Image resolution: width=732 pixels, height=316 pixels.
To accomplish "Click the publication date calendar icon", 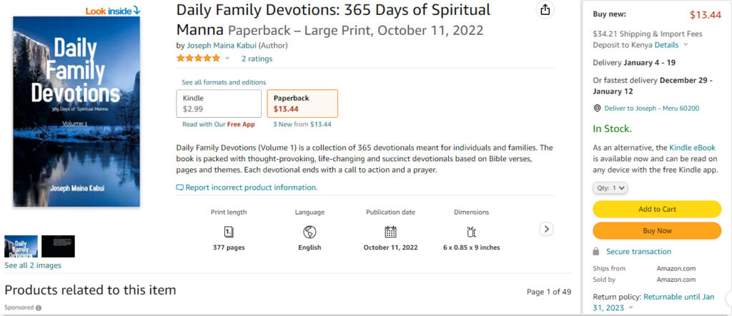I will pyautogui.click(x=390, y=231).
